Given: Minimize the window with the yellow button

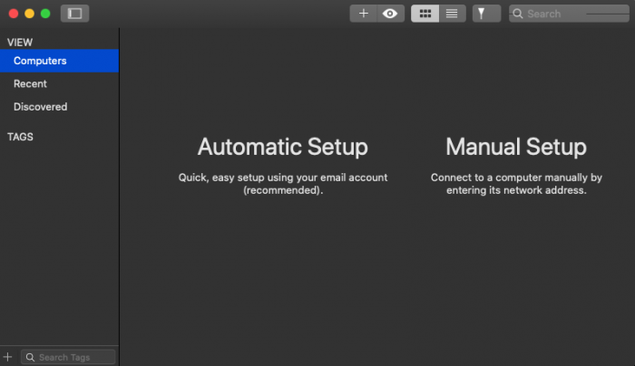Looking at the screenshot, I should point(30,14).
